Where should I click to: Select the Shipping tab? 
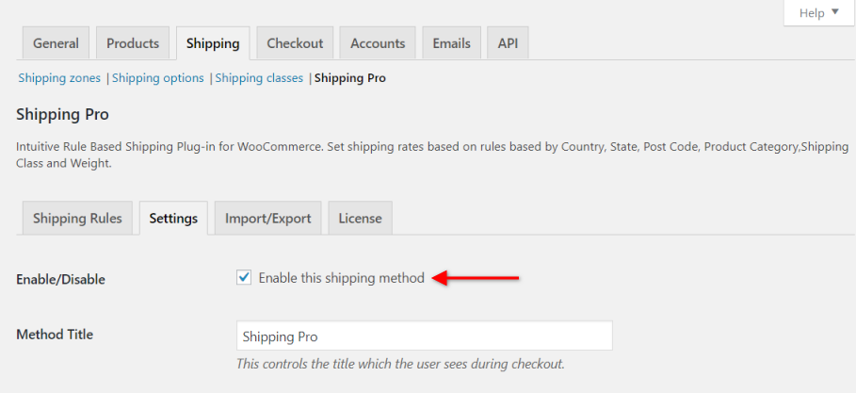point(212,43)
